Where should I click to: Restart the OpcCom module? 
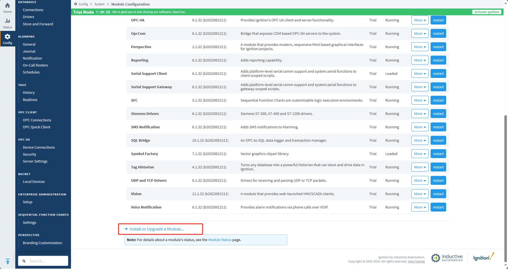[438, 33]
